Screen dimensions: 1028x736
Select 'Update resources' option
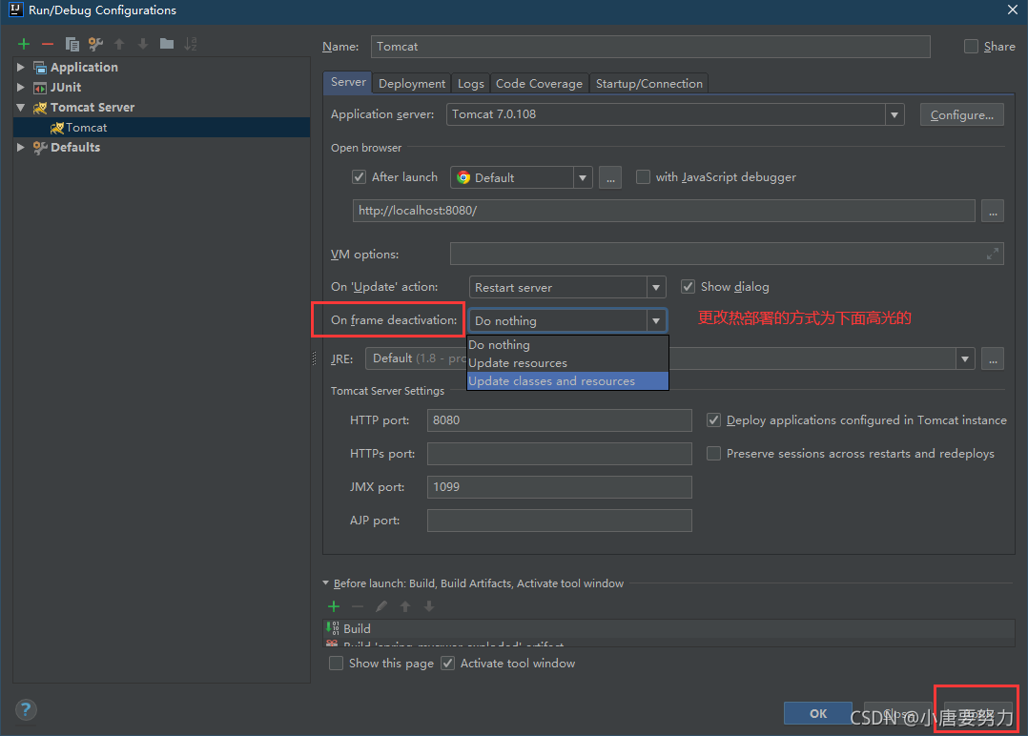[567, 363]
